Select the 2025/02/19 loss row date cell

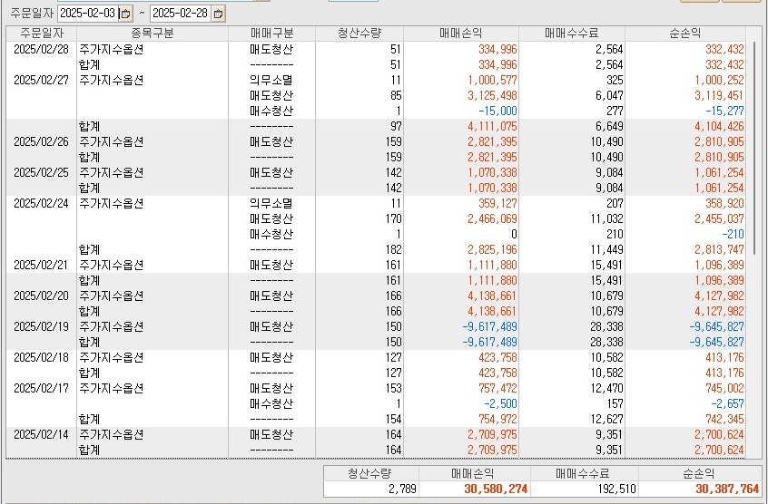[41, 326]
